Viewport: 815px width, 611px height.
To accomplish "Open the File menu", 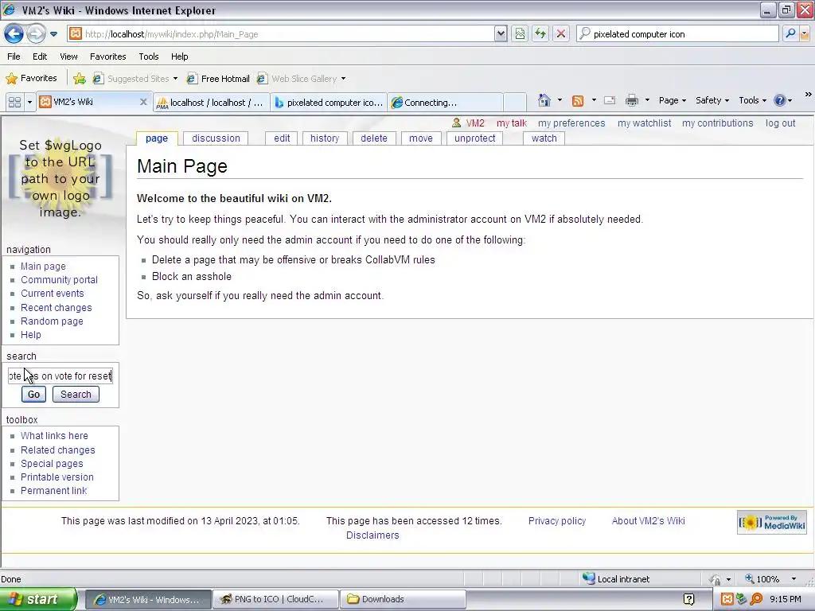I will pos(14,56).
